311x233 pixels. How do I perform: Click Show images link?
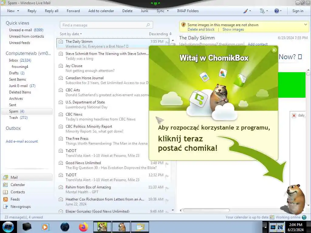pos(233,29)
